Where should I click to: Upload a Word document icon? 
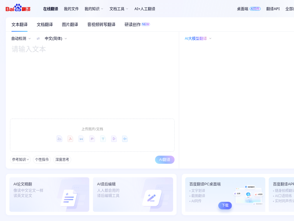click(x=81, y=139)
